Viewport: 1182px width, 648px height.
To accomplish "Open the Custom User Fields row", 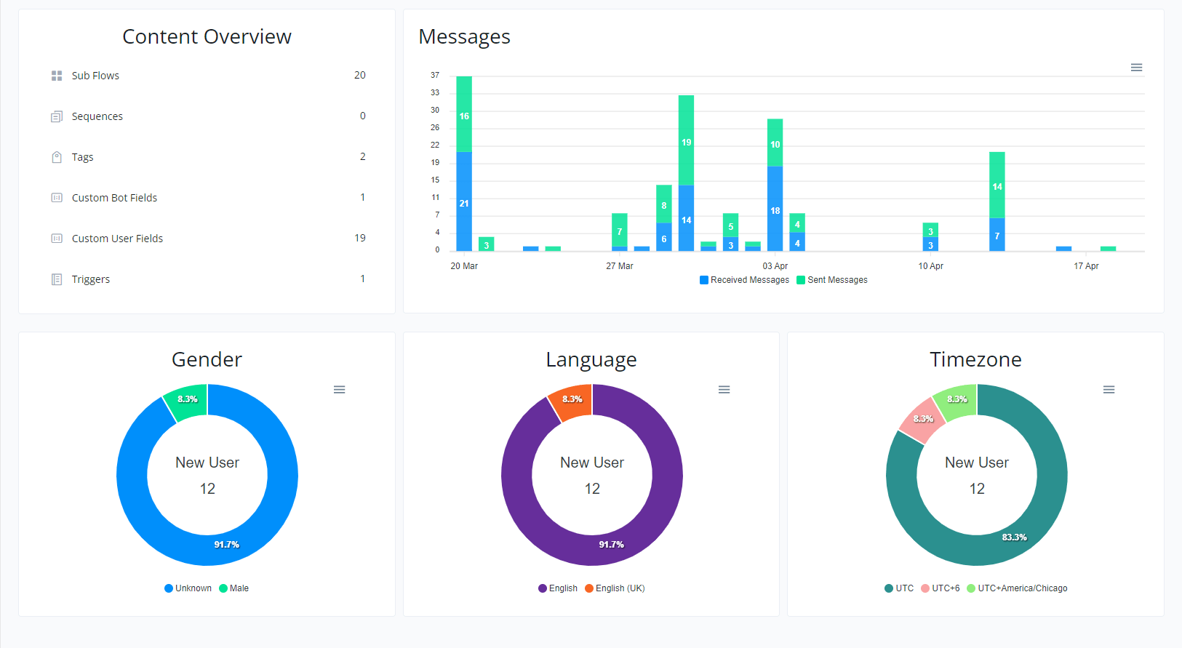I will [207, 239].
